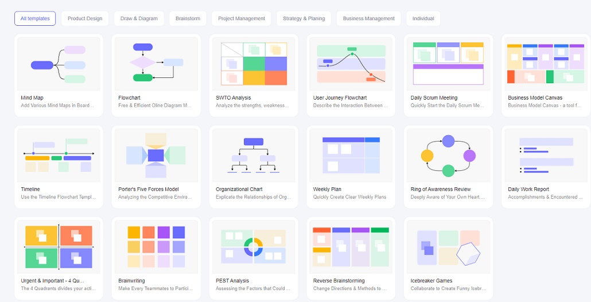Image resolution: width=591 pixels, height=302 pixels.
Task: Click the "Daily Scrum Meeting" title
Action: [x=434, y=98]
